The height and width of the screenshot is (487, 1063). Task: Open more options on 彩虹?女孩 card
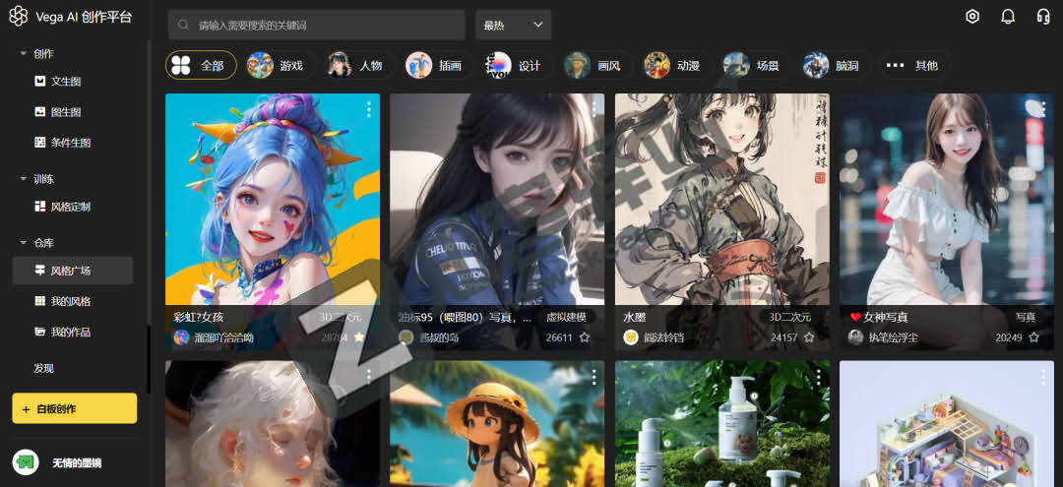(x=369, y=109)
